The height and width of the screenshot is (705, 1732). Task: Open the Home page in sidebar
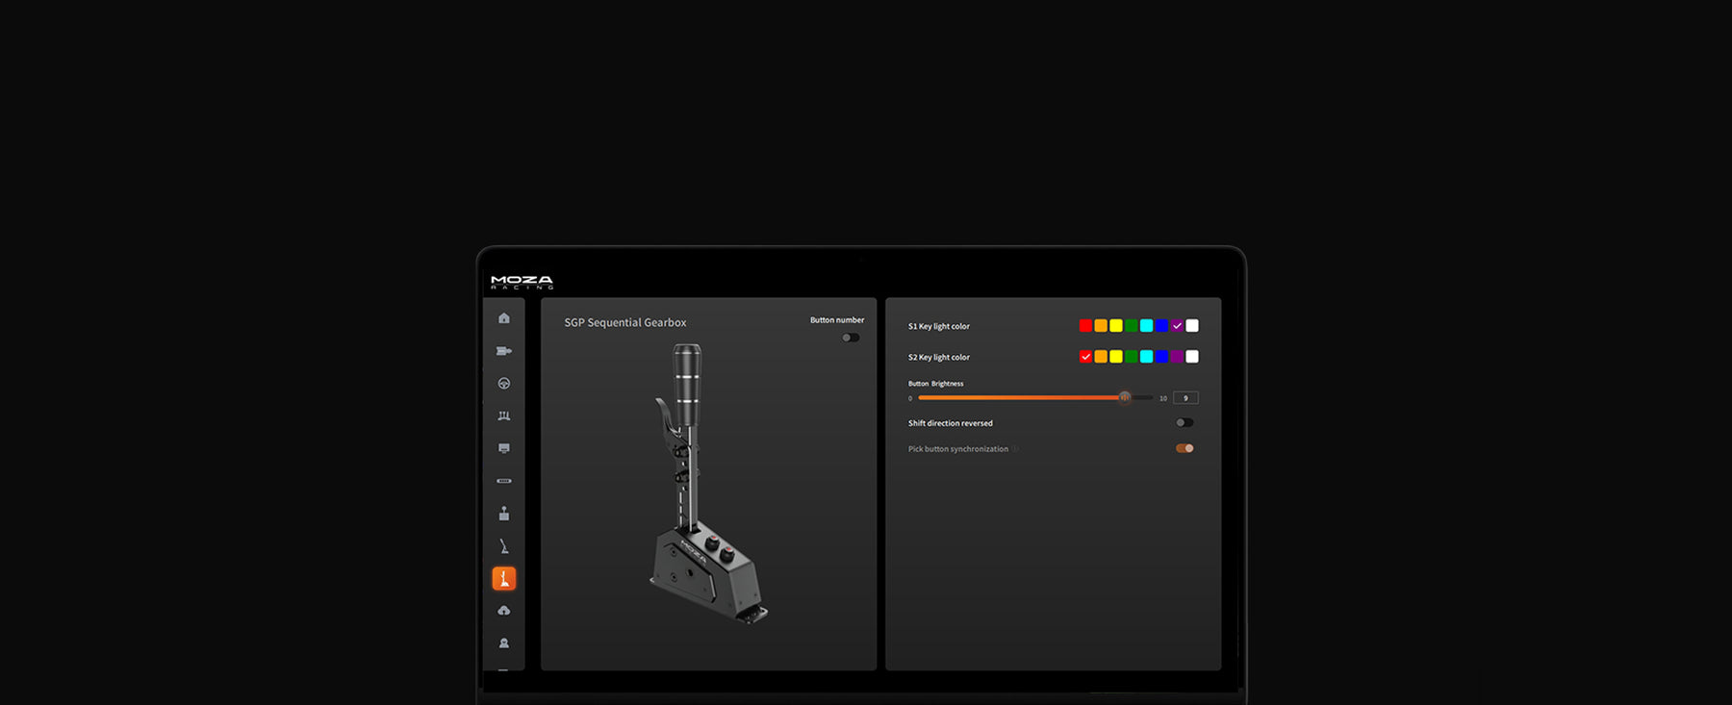[503, 318]
